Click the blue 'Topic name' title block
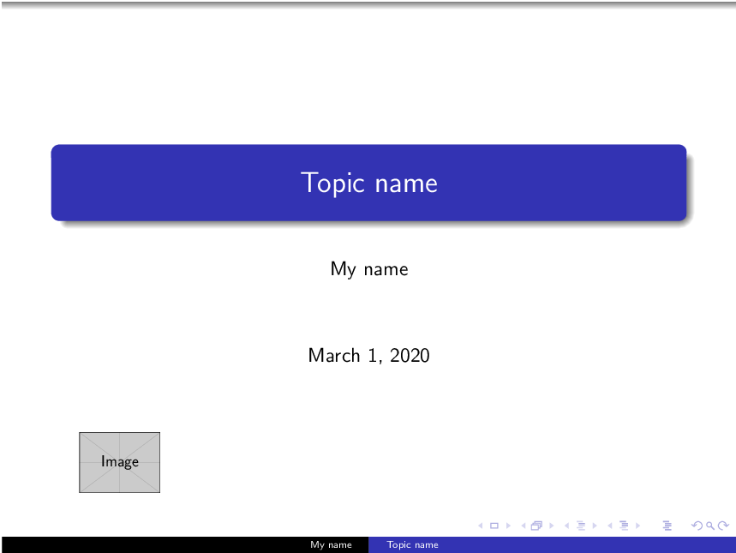Screen dimensions: 736x553 point(368,183)
